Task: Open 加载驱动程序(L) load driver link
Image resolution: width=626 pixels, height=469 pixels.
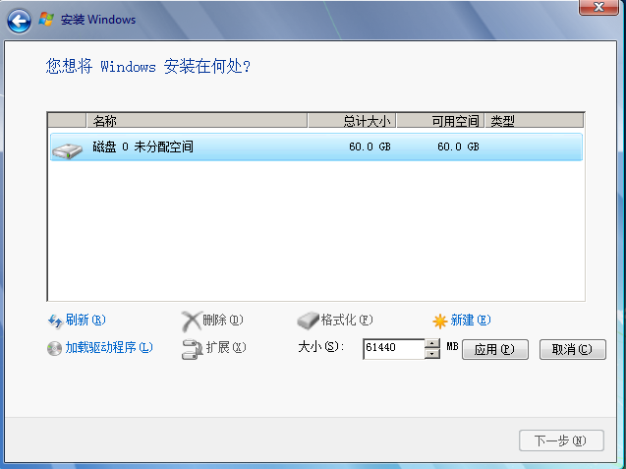Action: (x=109, y=347)
